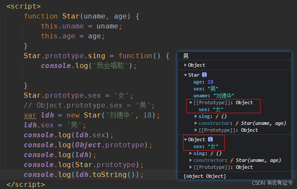Viewport: 297px width, 189px height.
Task: Click this.uname = uname; line
Action: pyautogui.click(x=81, y=26)
